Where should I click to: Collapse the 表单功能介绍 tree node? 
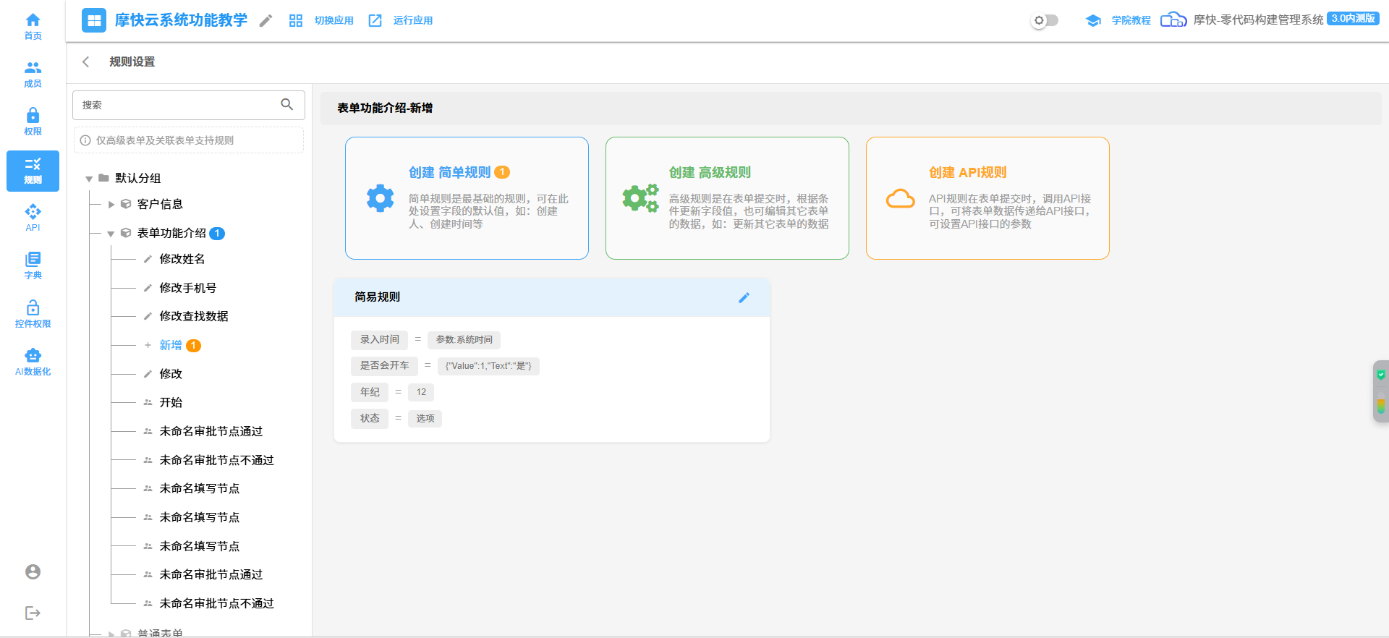(x=111, y=234)
